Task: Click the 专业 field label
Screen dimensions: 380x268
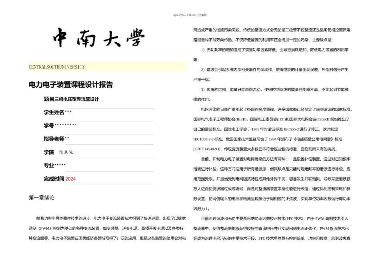Action: coord(49,166)
